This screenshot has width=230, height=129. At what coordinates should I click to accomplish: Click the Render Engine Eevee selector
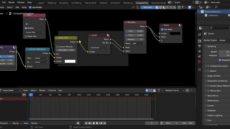[x=224, y=40]
